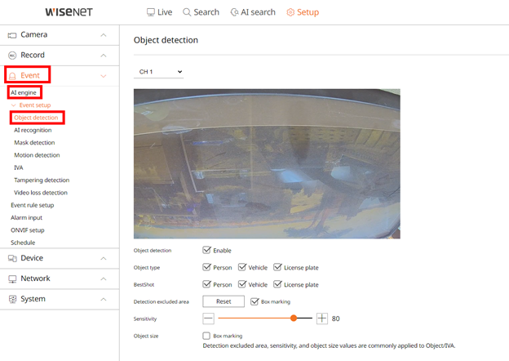
Task: Click the camera preview image
Action: point(267,164)
